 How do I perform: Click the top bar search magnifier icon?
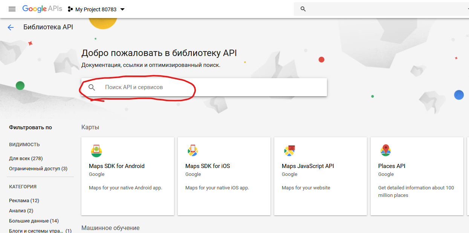(x=303, y=9)
